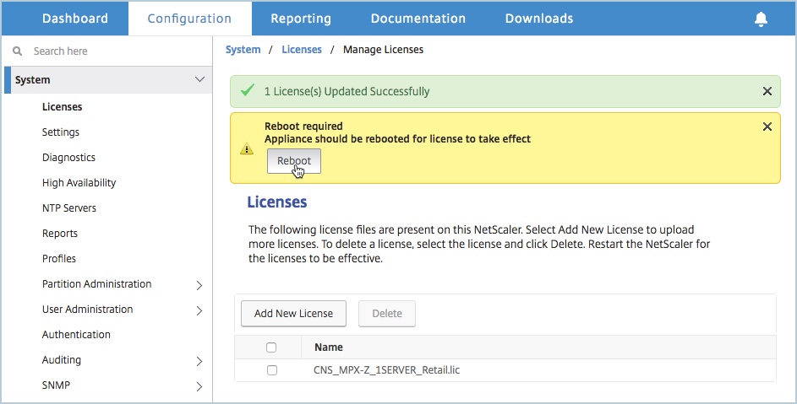Click Add New License button

pos(293,313)
